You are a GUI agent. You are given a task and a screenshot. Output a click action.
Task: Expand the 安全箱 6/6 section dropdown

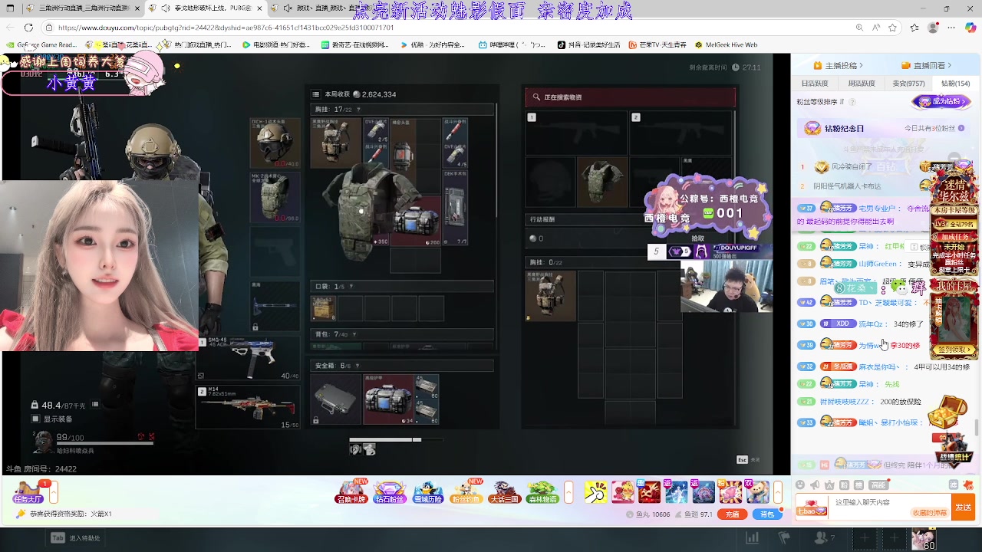pyautogui.click(x=358, y=366)
